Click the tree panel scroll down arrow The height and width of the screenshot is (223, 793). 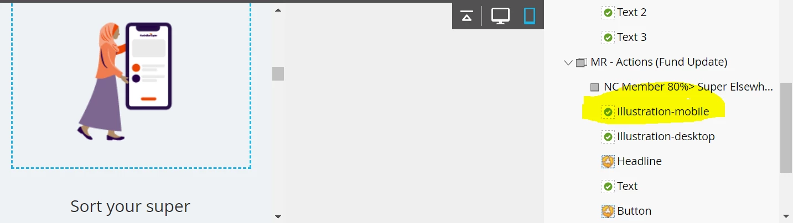point(786,216)
